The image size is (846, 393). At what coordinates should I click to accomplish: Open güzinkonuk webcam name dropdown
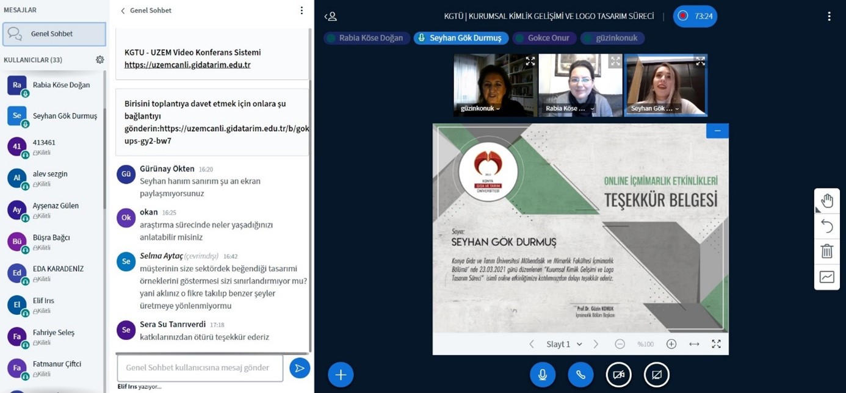pyautogui.click(x=480, y=109)
